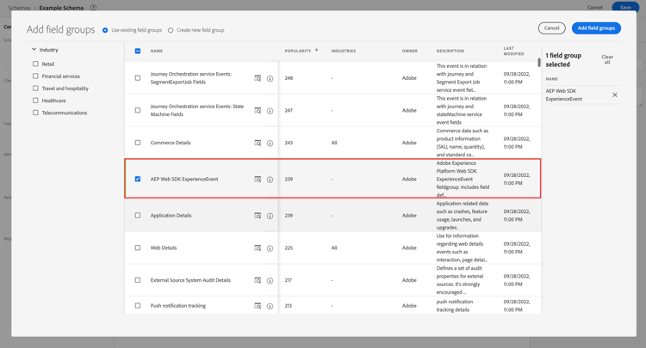The image size is (646, 348).
Task: Click the Add field groups button
Action: coord(596,28)
